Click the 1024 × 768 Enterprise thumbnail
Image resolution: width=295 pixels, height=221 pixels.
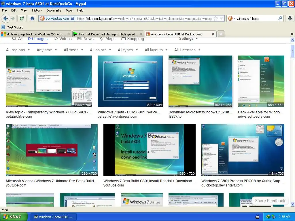tap(200, 81)
